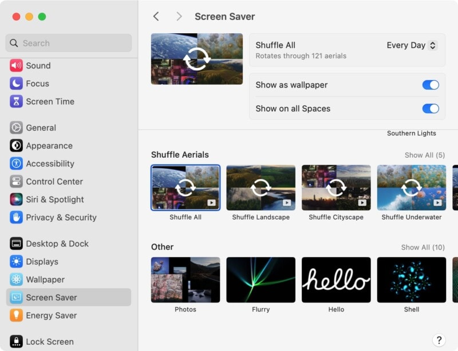Open Wallpaper settings
Viewport: 458px width, 351px height.
coord(45,280)
